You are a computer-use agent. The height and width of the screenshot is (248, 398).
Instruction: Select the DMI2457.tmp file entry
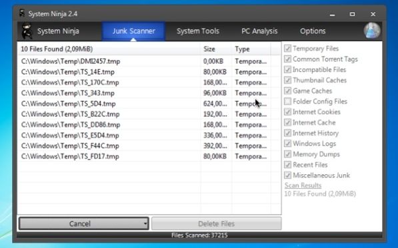pyautogui.click(x=149, y=61)
